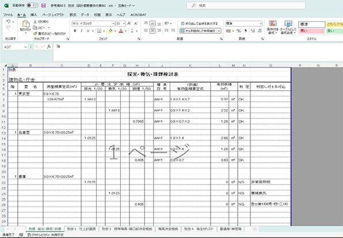This screenshot has width=343, height=238.
Task: Click the add new sheet button
Action: [x=254, y=229]
